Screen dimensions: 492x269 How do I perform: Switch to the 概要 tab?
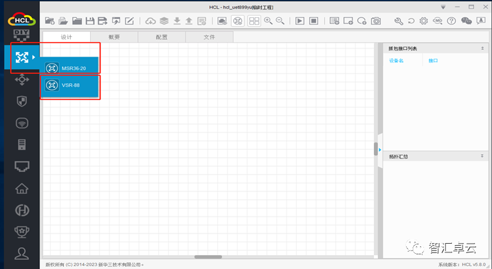(x=114, y=37)
